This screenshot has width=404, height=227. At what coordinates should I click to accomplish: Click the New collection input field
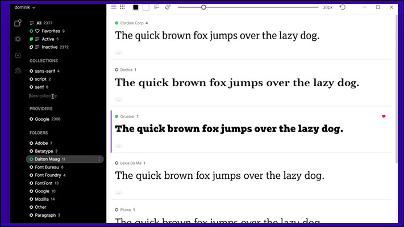tap(43, 96)
